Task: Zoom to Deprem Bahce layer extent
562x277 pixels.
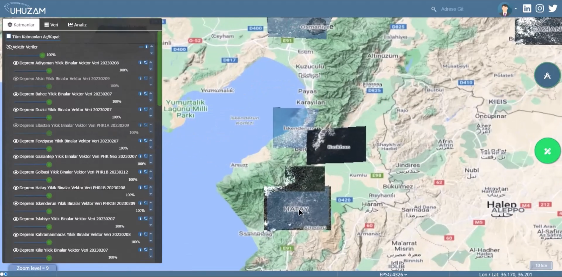Action: pos(146,94)
